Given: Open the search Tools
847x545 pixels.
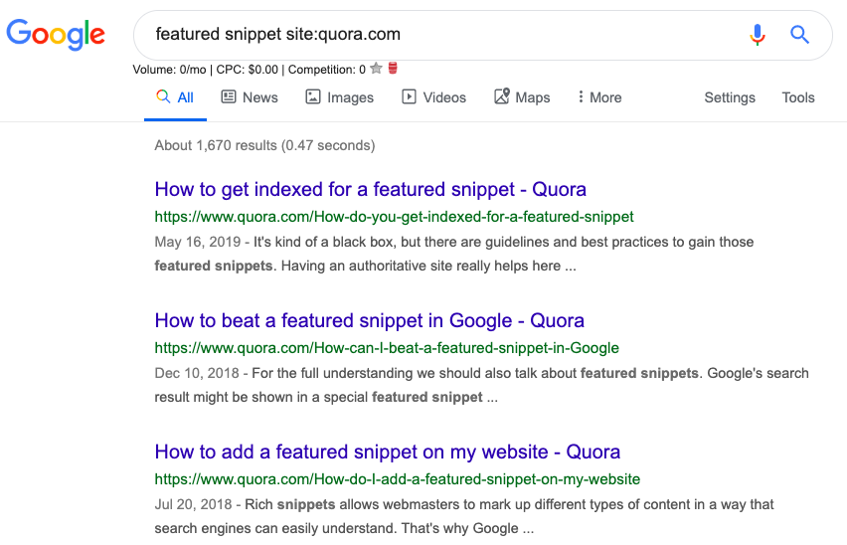Looking at the screenshot, I should tap(798, 97).
